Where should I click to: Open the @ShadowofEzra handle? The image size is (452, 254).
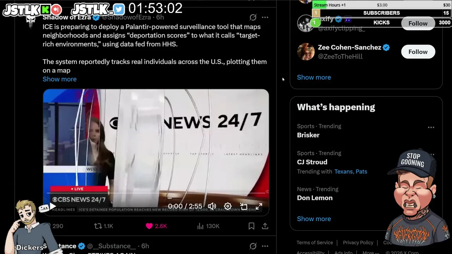[126, 17]
